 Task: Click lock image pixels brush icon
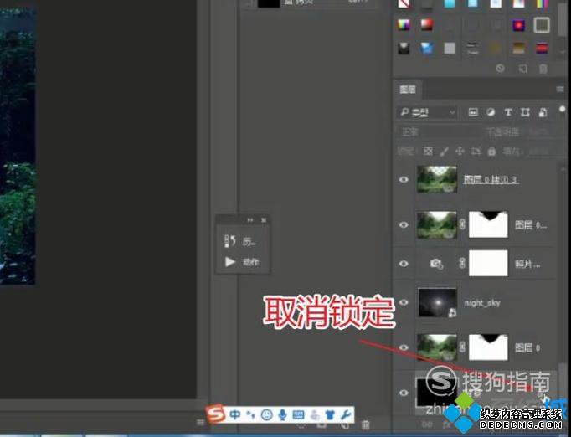444,152
